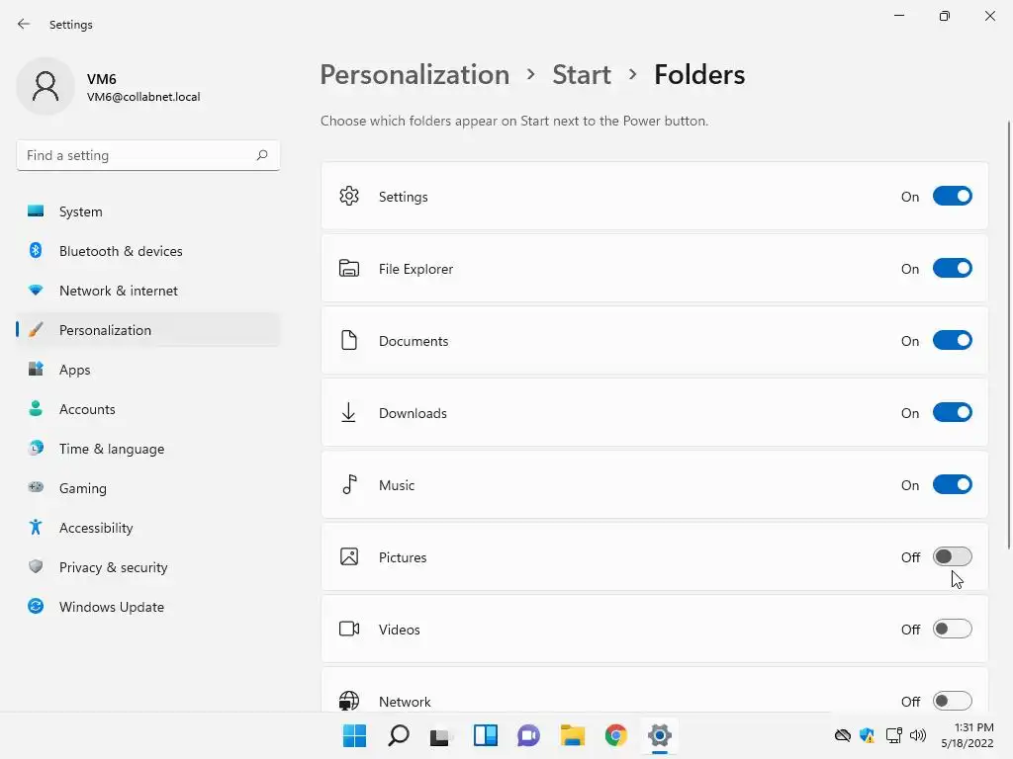Click the Windows Start button on taskbar
1013x759 pixels.
tap(354, 735)
